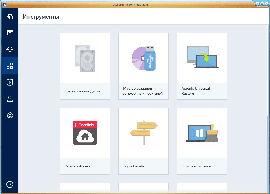Click the Parallels cloud home icon
Viewport: 270px width, 194px height.
click(85, 133)
